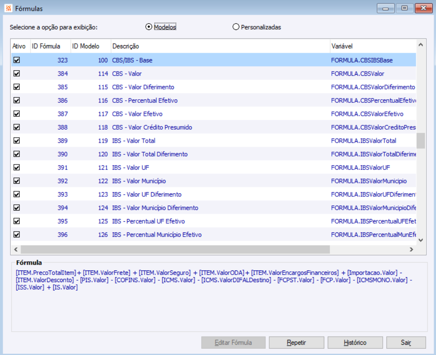Viewport: 436px width, 355px height.
Task: Toggle Ativo checkbox for CBS - Valor Crédito Presumido
Action: tap(17, 127)
